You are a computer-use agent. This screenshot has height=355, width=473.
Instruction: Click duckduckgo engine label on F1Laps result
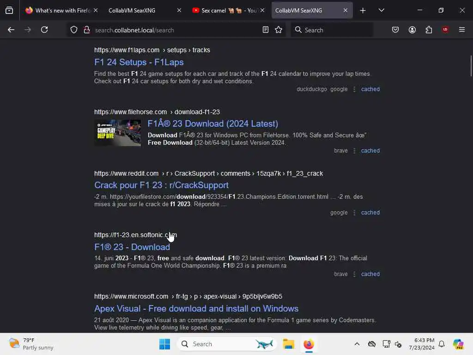312,89
